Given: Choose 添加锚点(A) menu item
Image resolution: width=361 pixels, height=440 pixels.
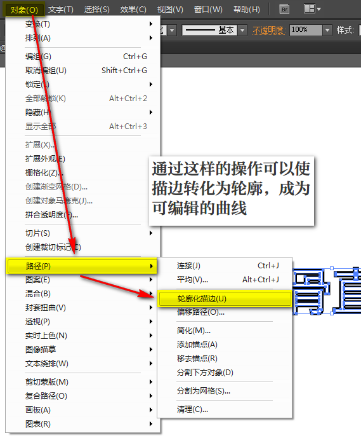Looking at the screenshot, I should click(x=225, y=345).
